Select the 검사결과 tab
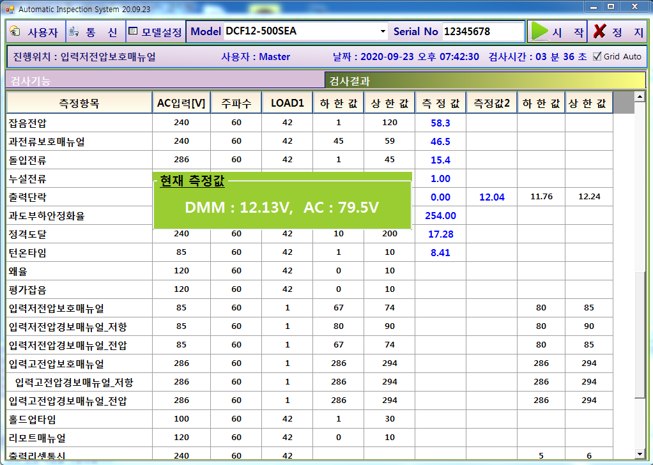 (x=485, y=80)
